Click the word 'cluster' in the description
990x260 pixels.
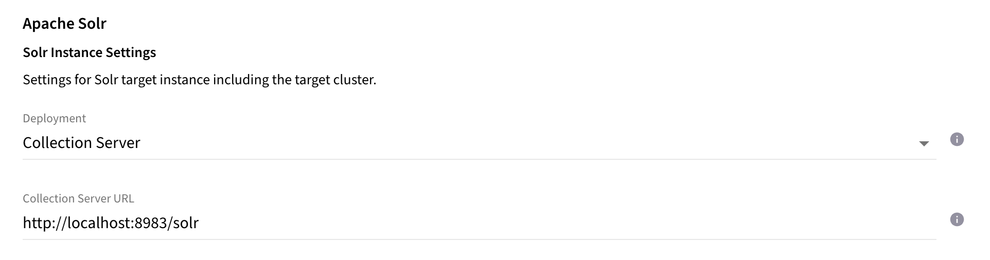pyautogui.click(x=355, y=80)
